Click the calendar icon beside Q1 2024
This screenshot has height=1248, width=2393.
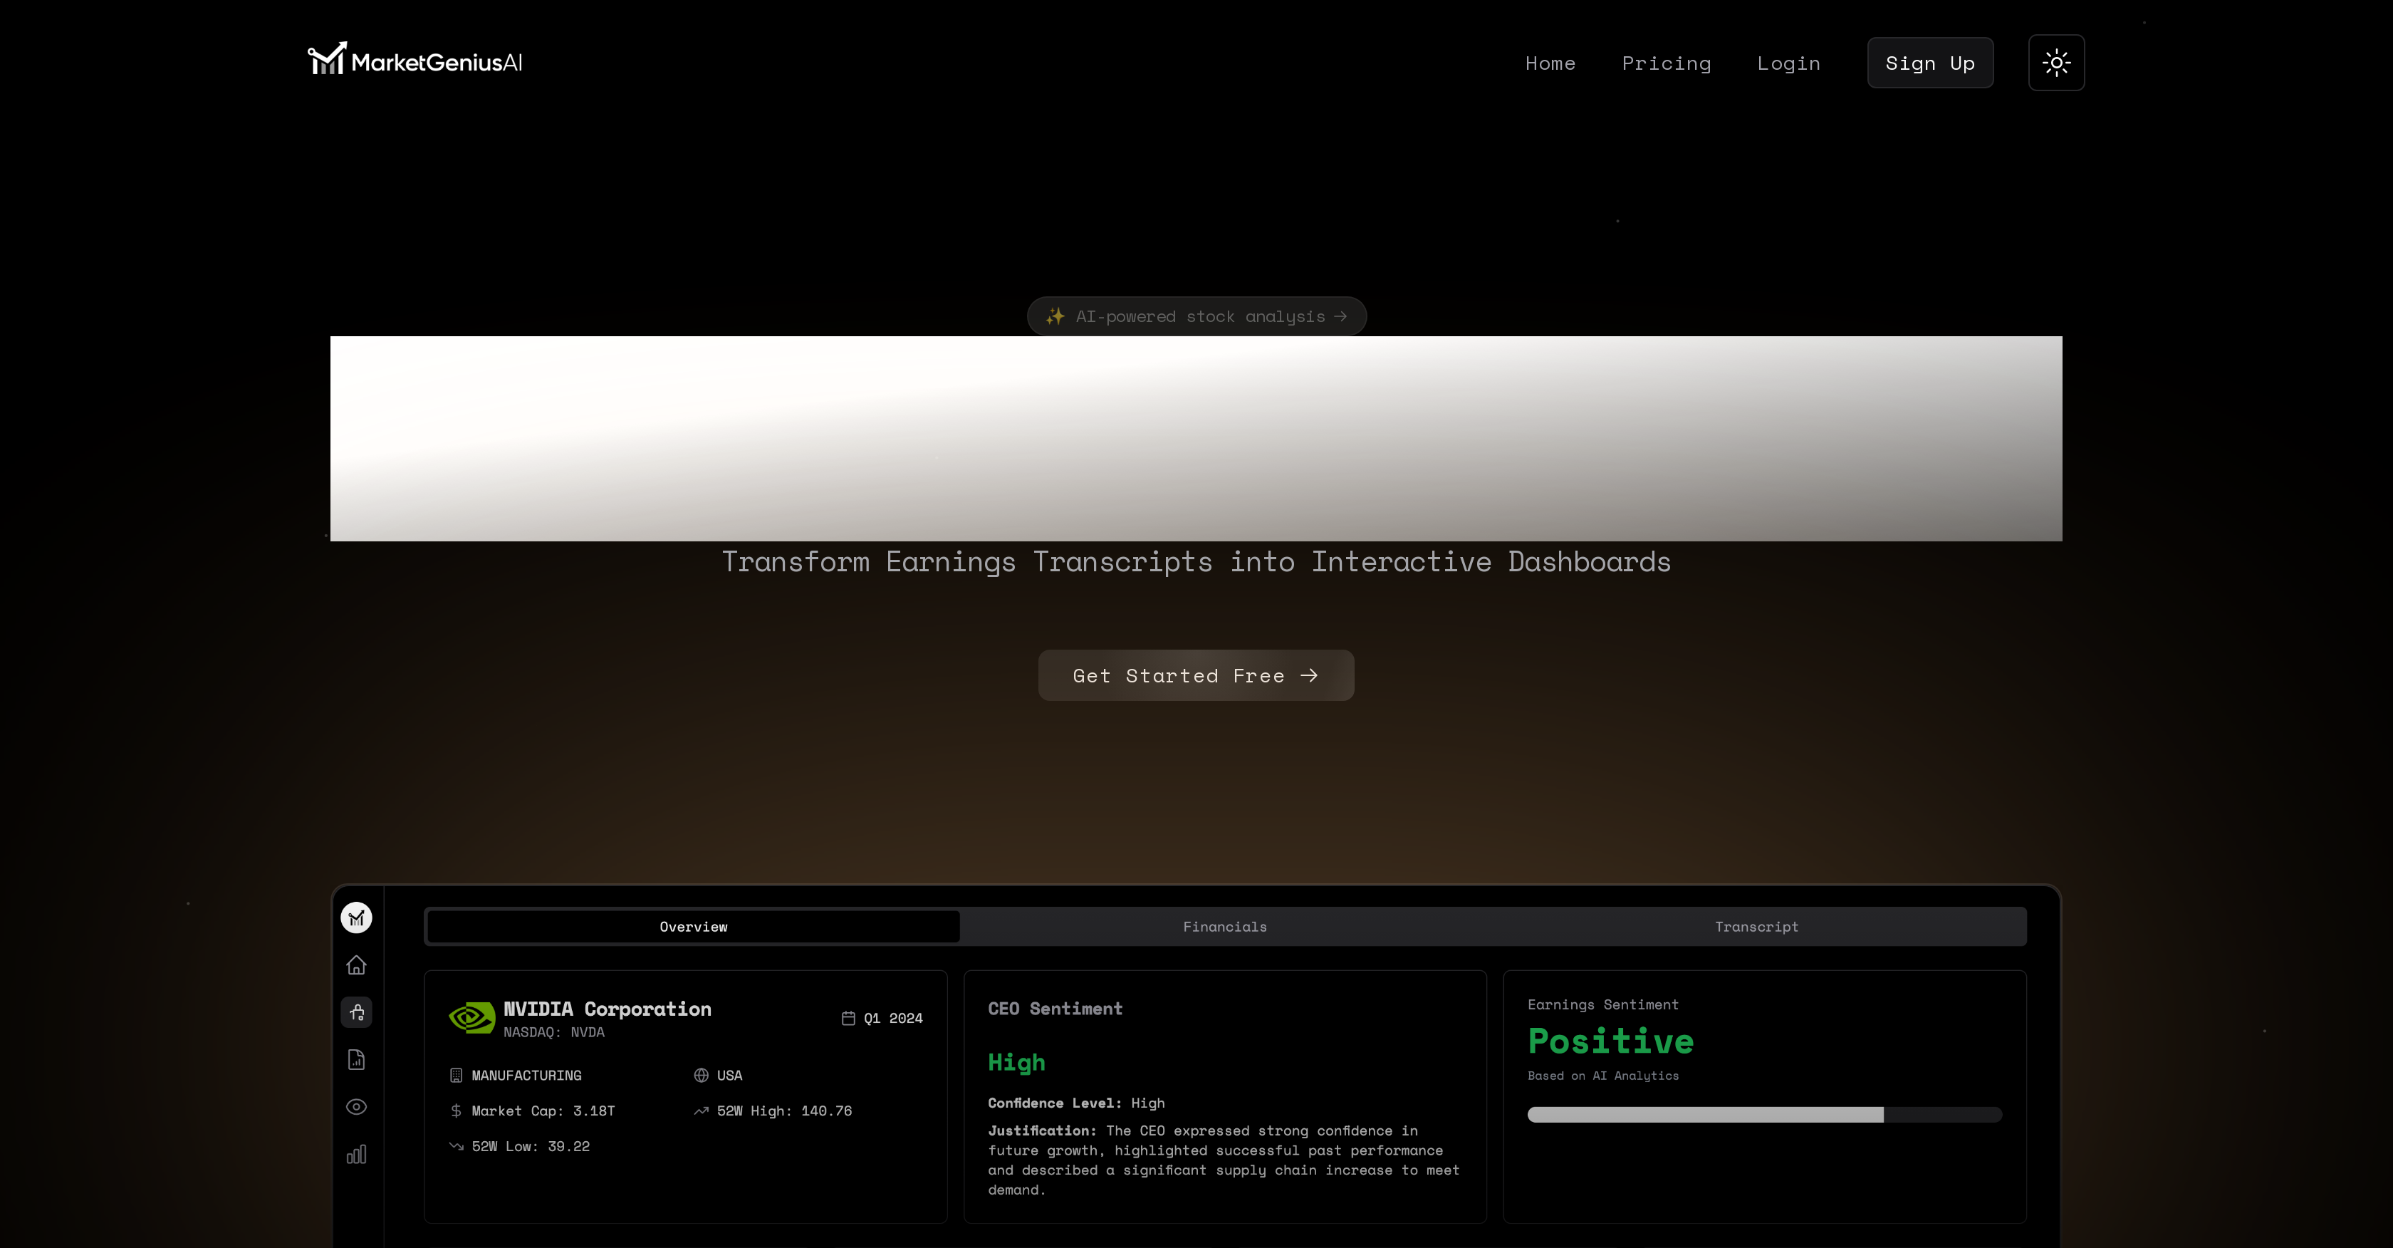pyautogui.click(x=848, y=1019)
